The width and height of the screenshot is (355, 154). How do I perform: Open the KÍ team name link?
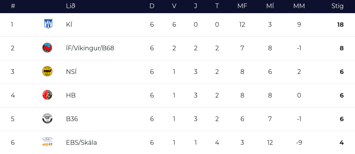(69, 24)
